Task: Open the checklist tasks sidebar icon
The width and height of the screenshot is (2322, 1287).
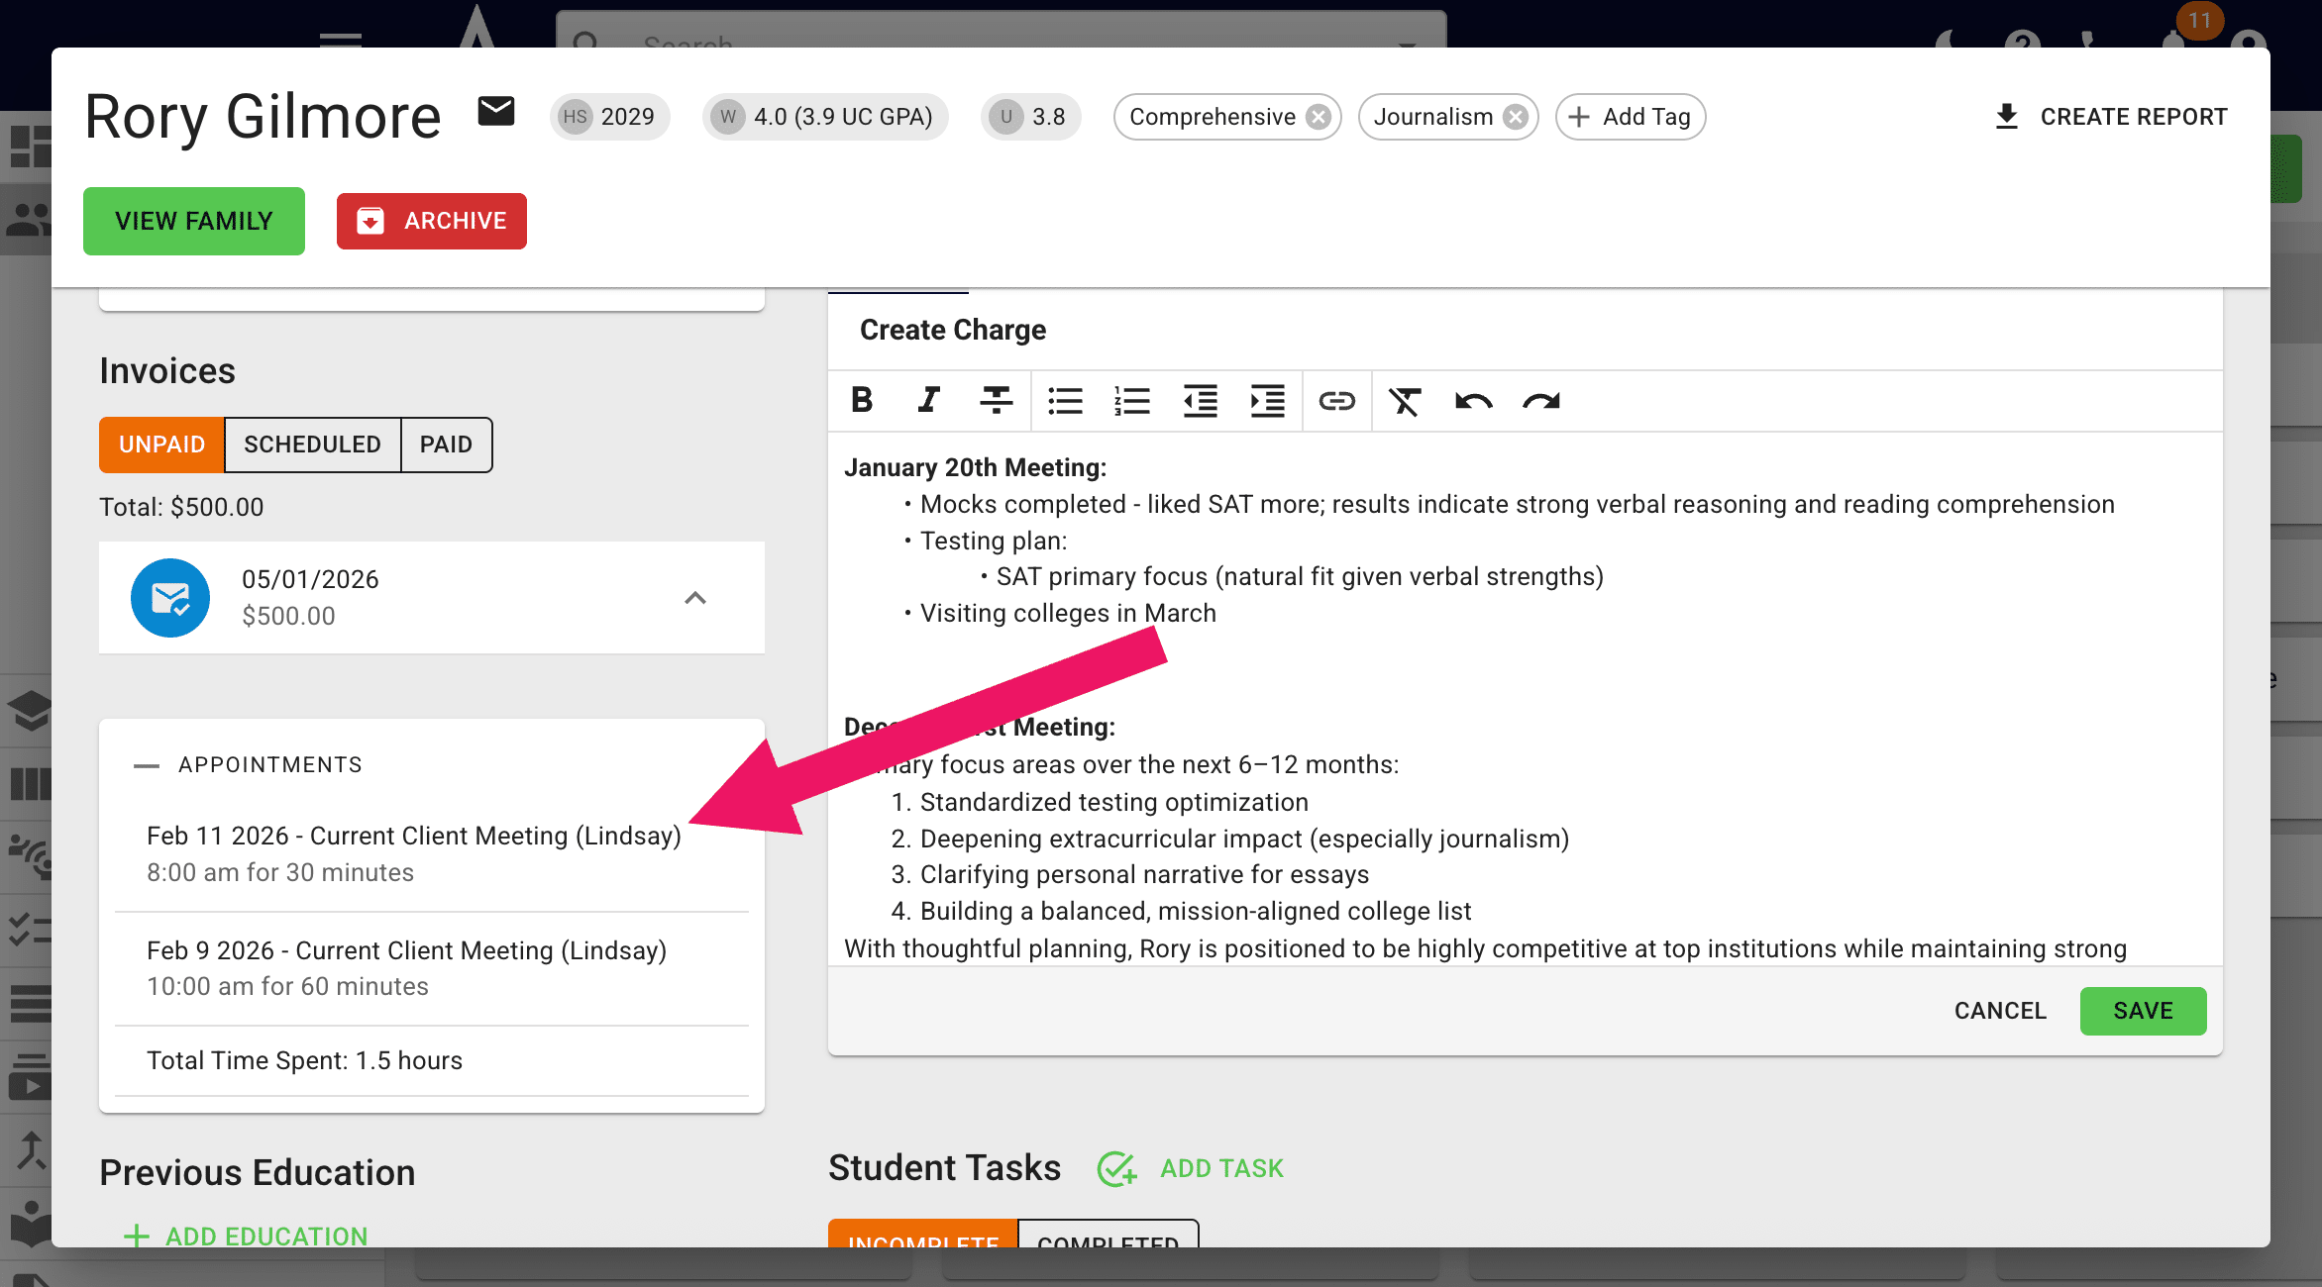Action: click(x=28, y=931)
